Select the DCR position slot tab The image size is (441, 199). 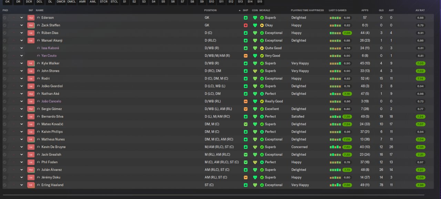[29, 2]
